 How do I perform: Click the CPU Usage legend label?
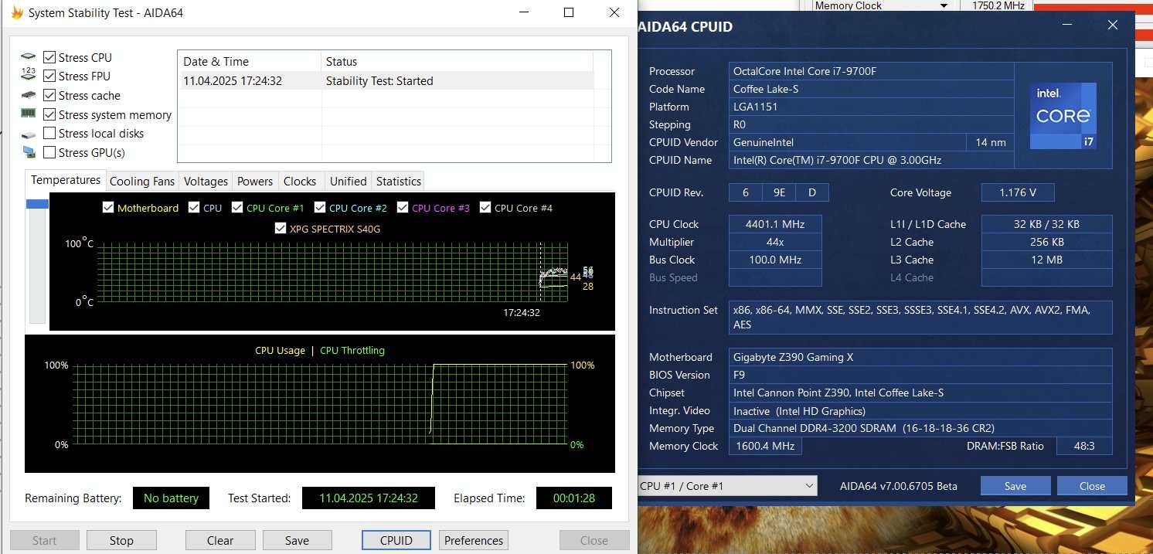pyautogui.click(x=280, y=350)
